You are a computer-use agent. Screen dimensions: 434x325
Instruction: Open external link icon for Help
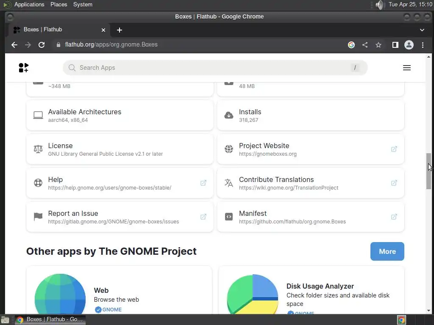click(203, 183)
